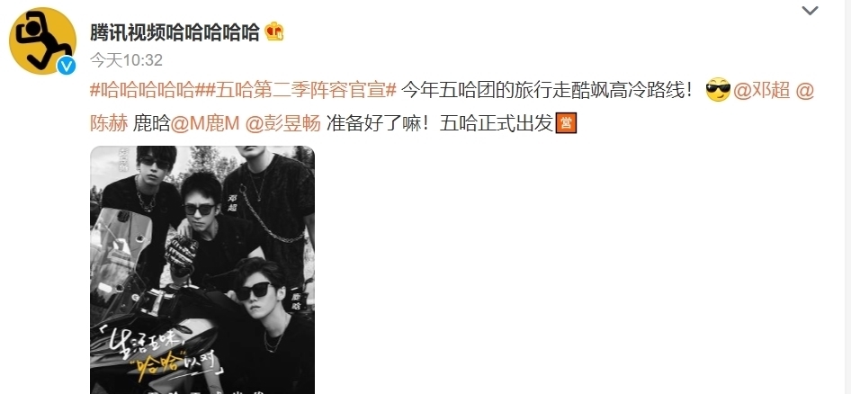
Task: Open the 陈赫 mention link
Action: coord(109,124)
